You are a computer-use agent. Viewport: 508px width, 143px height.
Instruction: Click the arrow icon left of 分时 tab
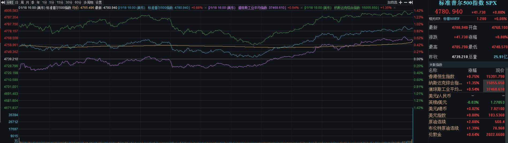point(3,2)
